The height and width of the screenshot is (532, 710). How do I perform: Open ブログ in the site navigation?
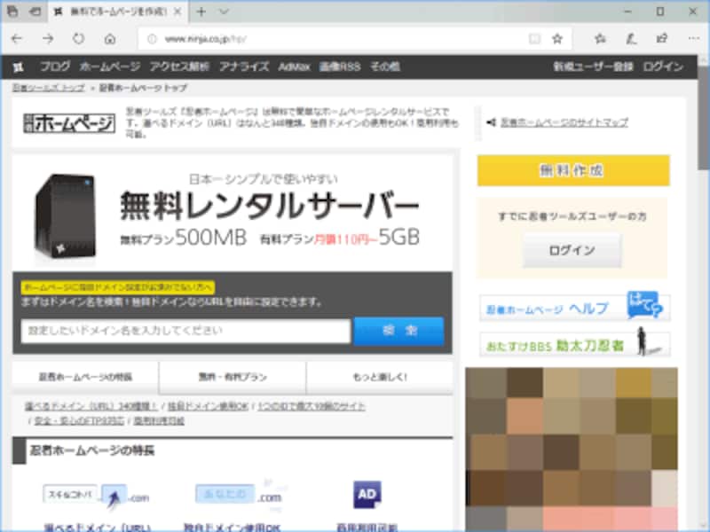(x=55, y=67)
